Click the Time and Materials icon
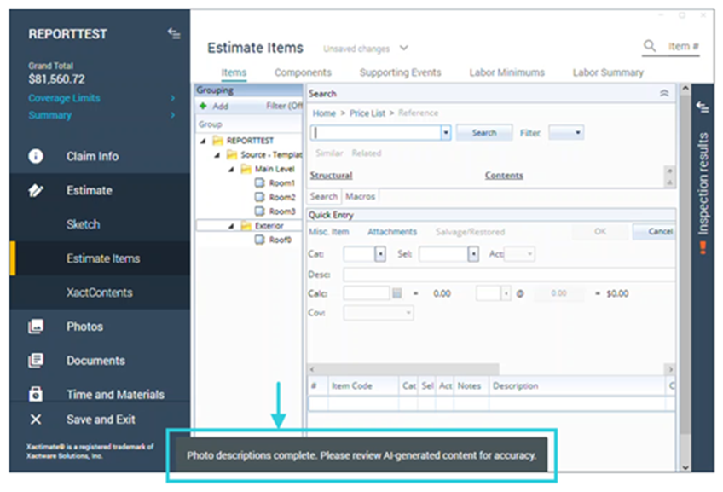Viewport: 723px width, 492px height. pos(36,394)
